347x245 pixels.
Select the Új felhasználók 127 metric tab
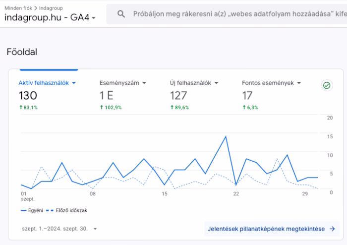click(194, 95)
